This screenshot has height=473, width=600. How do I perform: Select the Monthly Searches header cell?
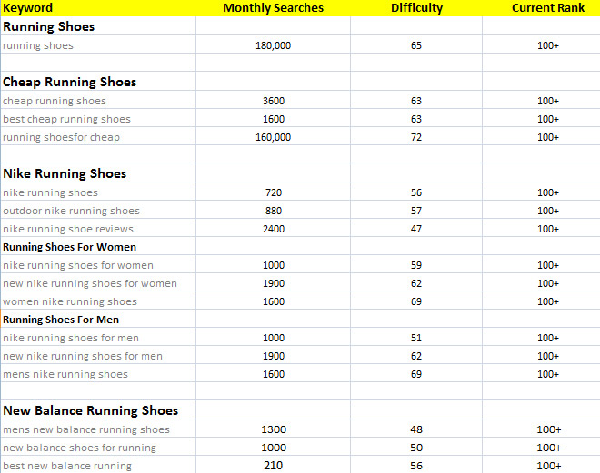pyautogui.click(x=273, y=8)
